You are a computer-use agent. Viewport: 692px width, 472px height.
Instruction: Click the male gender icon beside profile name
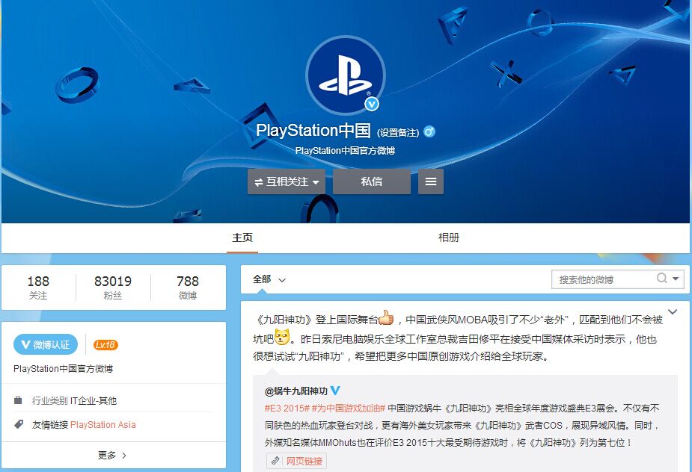(429, 131)
